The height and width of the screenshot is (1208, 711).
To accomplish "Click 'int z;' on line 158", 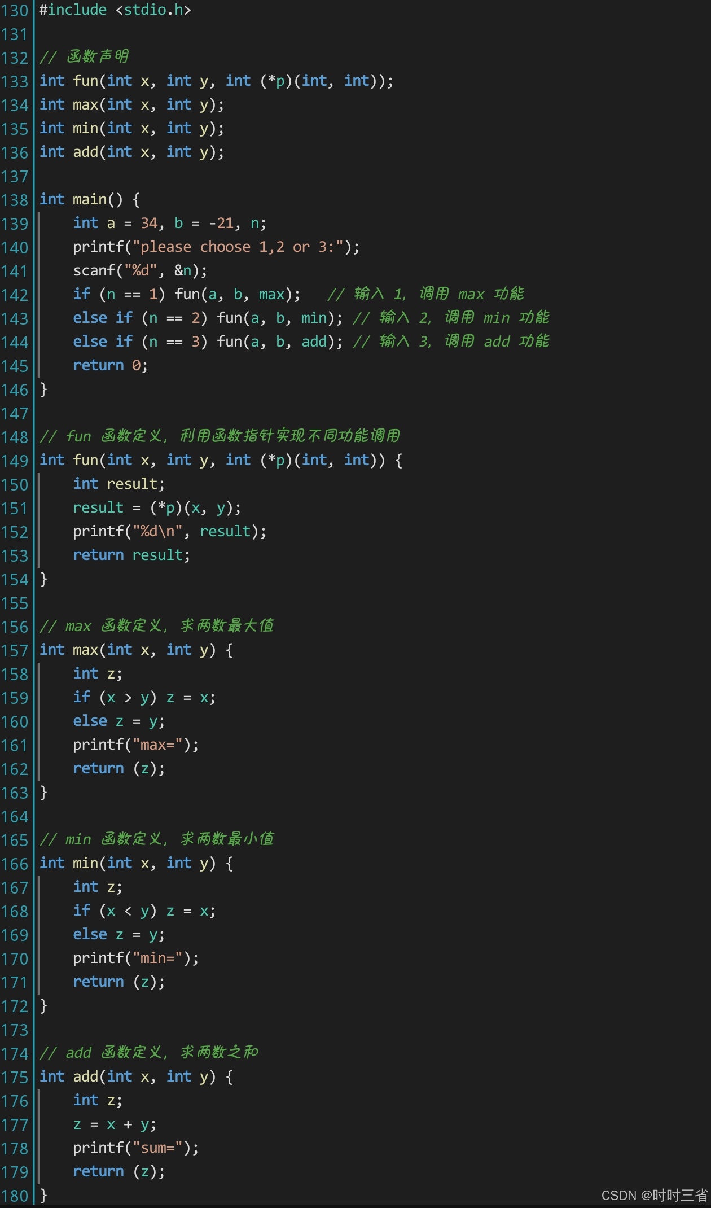I will coord(98,674).
